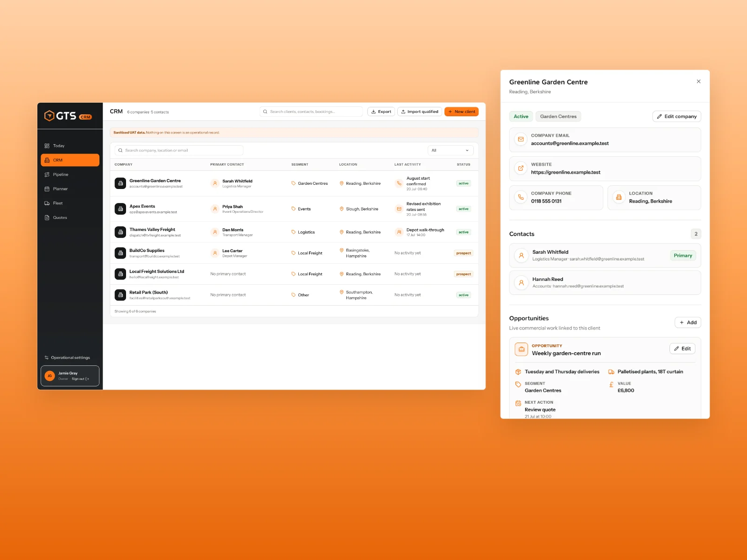Click the Greenline Garden Centre building icon
The width and height of the screenshot is (747, 560).
[120, 183]
